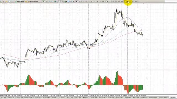This screenshot has height=99, width=177.
Task: Open the Data Window toolbar icon
Action: tap(9, 2)
